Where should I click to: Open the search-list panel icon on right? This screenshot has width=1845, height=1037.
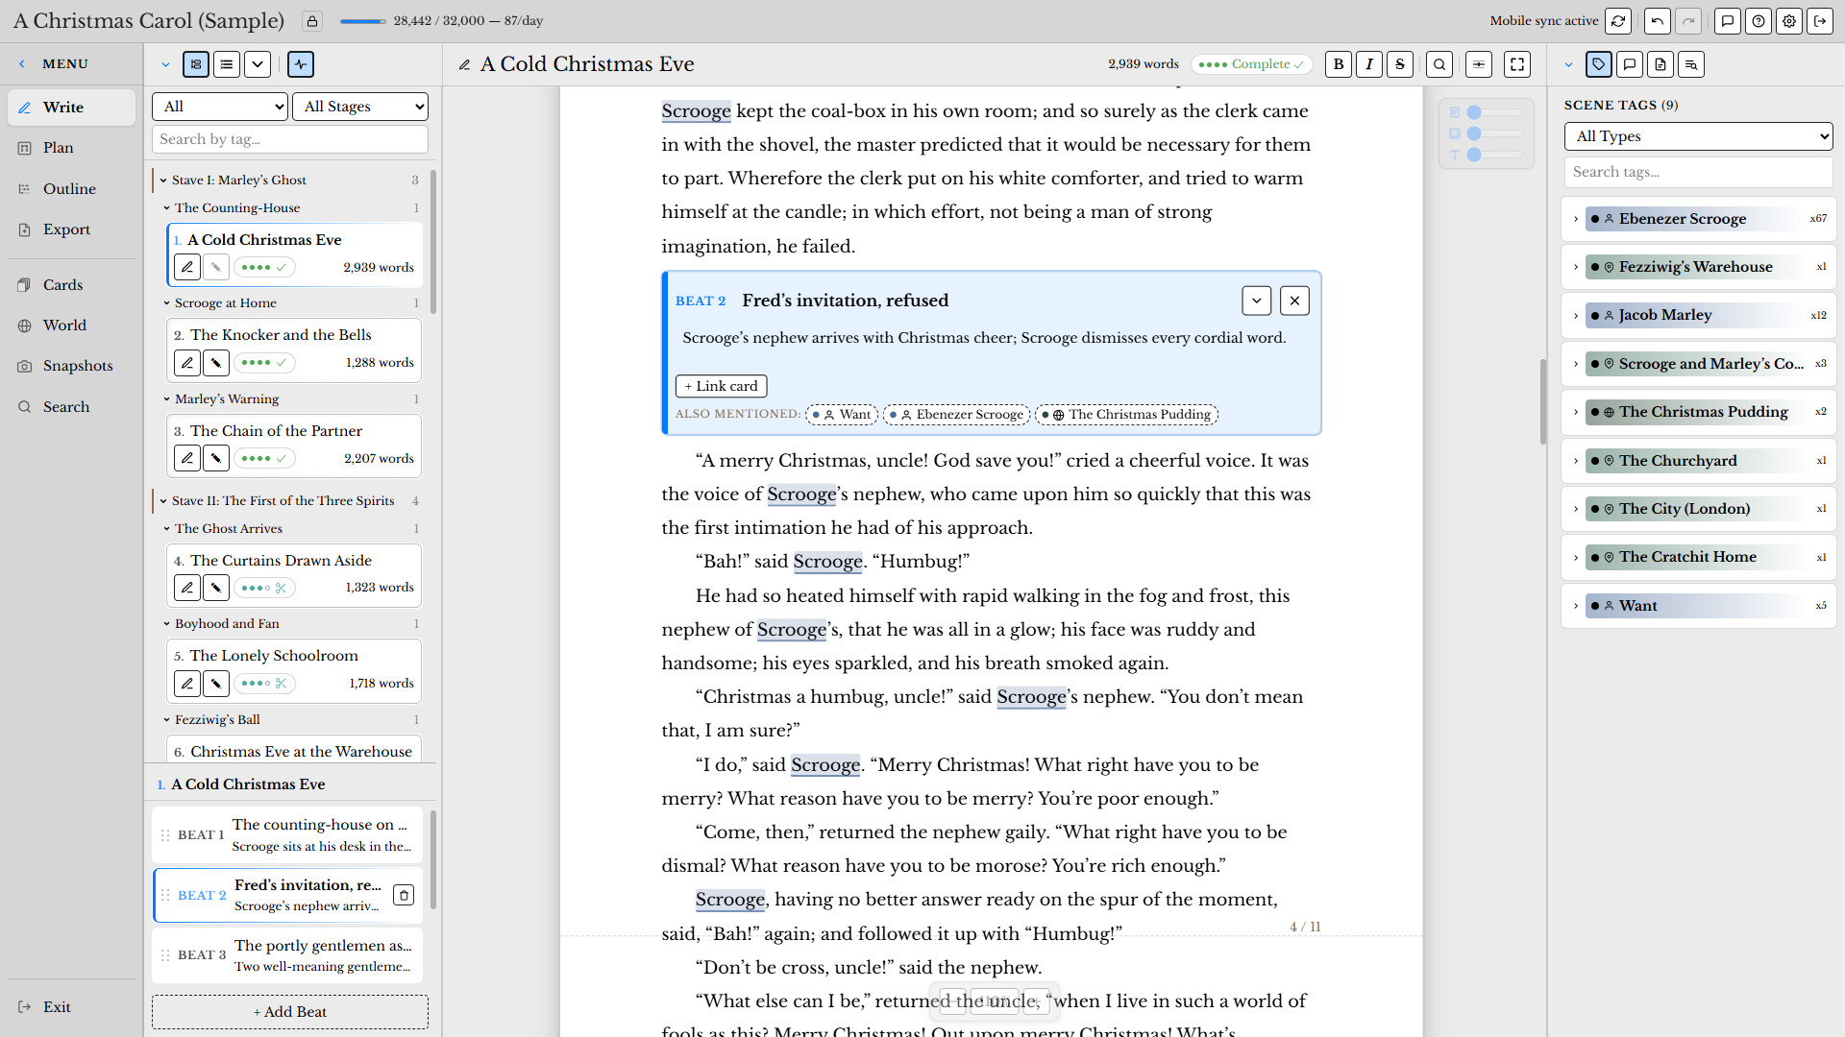(1691, 64)
